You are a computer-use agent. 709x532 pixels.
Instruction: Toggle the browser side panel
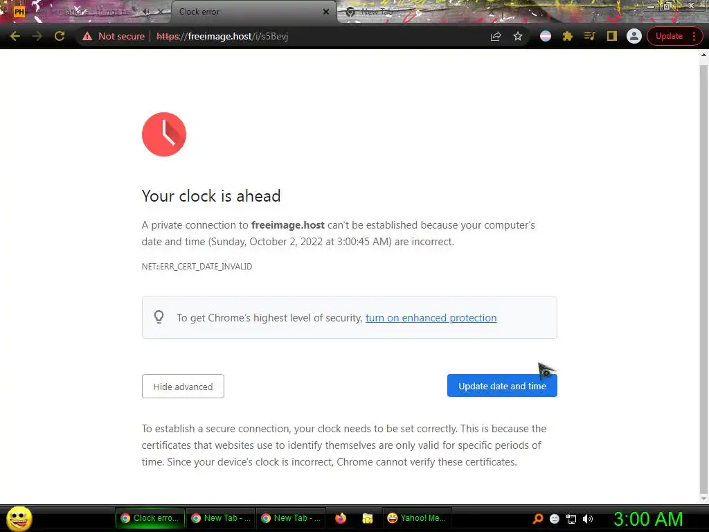click(x=611, y=36)
